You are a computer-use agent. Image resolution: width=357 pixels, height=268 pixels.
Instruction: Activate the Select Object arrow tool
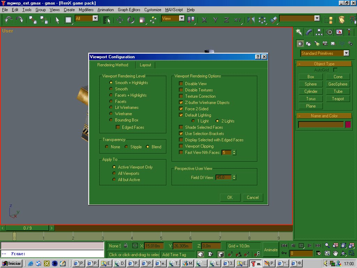coord(58,20)
